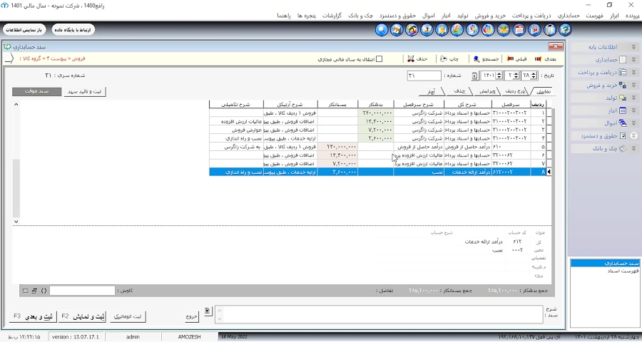Image resolution: width=642 pixels, height=342 pixels.
Task: Tick the selector box of row ۵
Action: click(x=549, y=147)
